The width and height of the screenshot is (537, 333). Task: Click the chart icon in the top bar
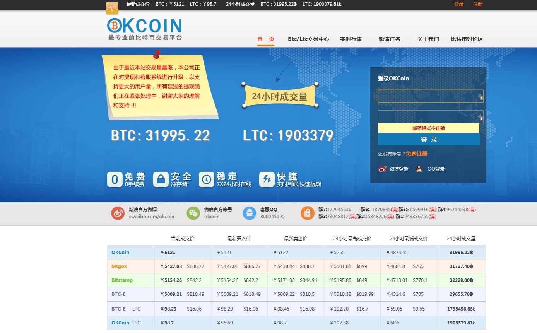coord(112,8)
